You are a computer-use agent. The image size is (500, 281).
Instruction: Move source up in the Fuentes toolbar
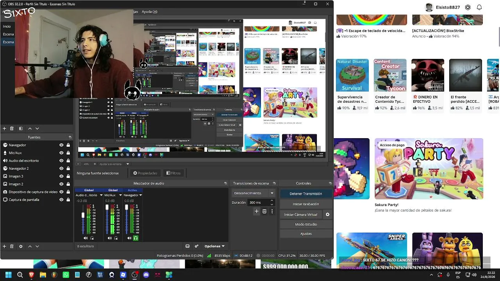(30, 246)
